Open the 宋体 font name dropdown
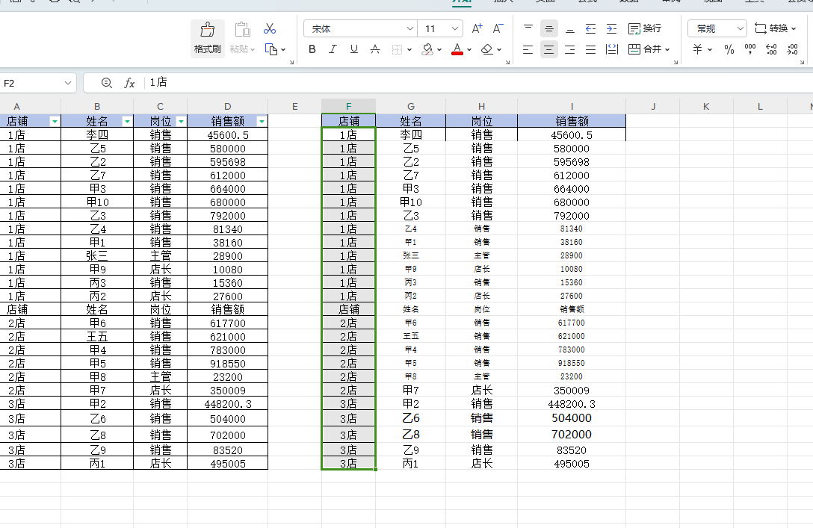This screenshot has height=528, width=813. point(409,28)
